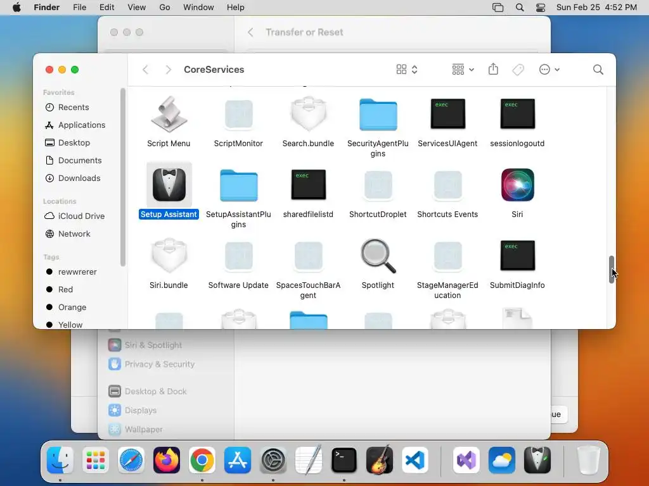The width and height of the screenshot is (649, 486).
Task: Select the Orange tag
Action: point(66,308)
